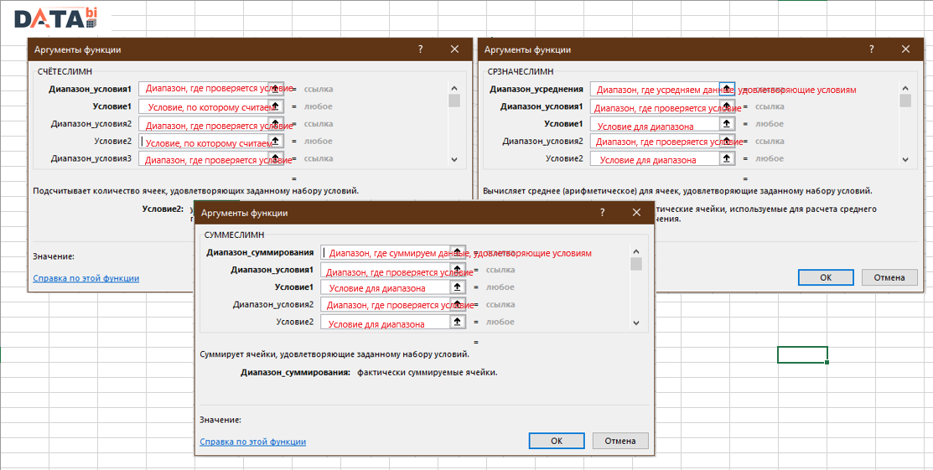Click Отмена in the СУММЕСЛИМН dialog
The width and height of the screenshot is (933, 470).
(620, 441)
